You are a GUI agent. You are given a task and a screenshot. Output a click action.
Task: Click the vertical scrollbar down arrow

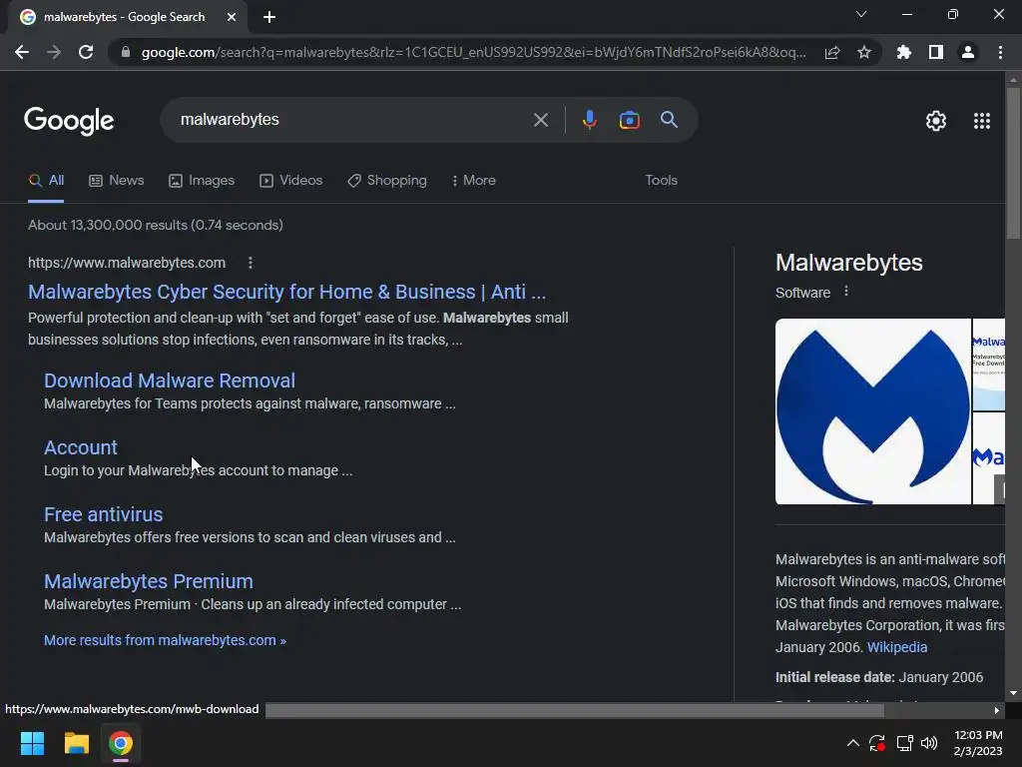pyautogui.click(x=1013, y=693)
